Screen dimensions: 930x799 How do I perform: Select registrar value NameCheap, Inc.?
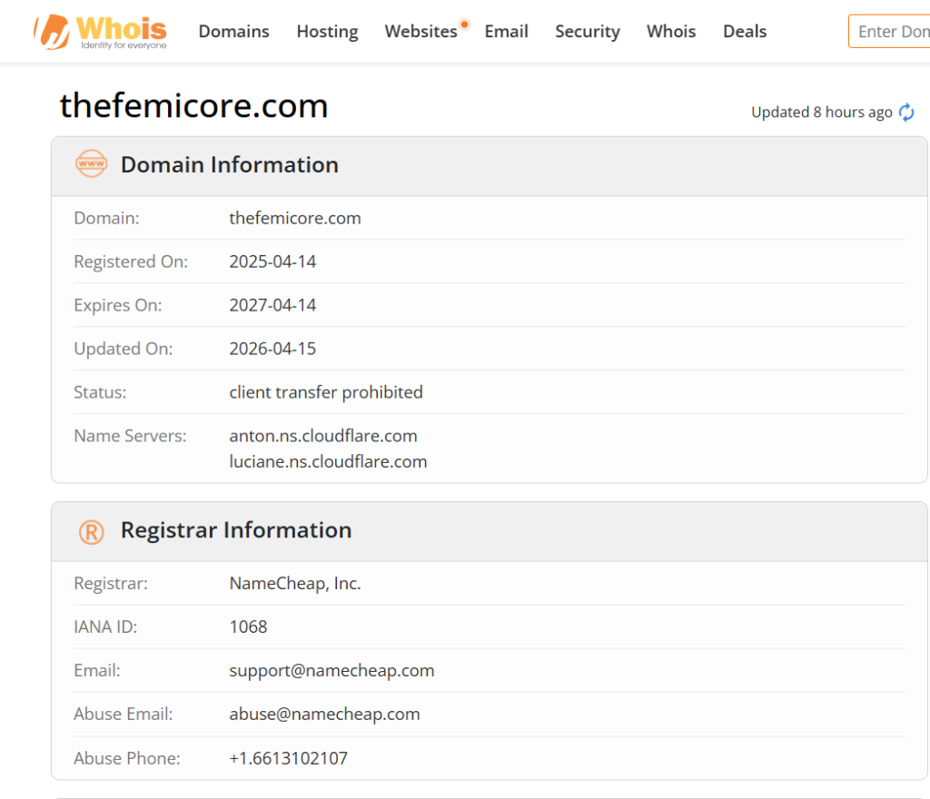tap(295, 583)
